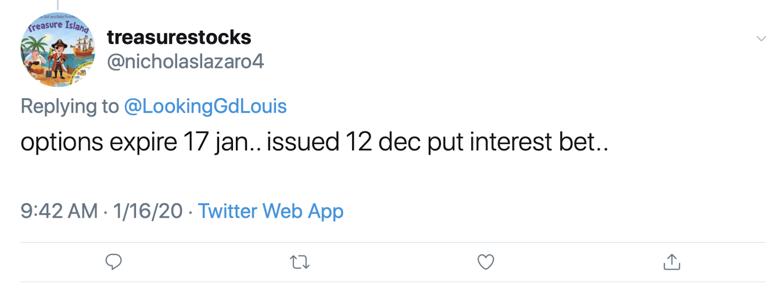Visit the @LookingGdLouis profile link
782x288 pixels.
coord(205,106)
